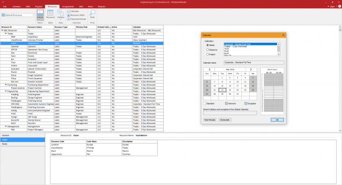Click the help question mark icon

point(340,6)
